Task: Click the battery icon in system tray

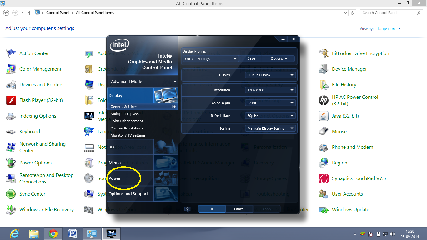Action: coord(379,234)
